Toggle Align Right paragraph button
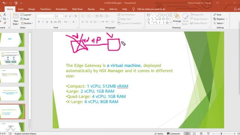Image resolution: width=240 pixels, height=135 pixels. [x=91, y=22]
